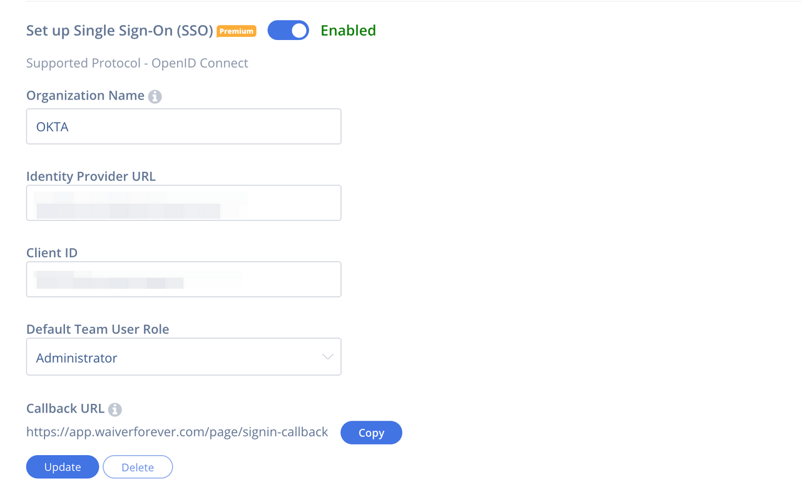Screen dimensions: 801x492
Task: Click the Default Team User Role label
Action: point(98,329)
